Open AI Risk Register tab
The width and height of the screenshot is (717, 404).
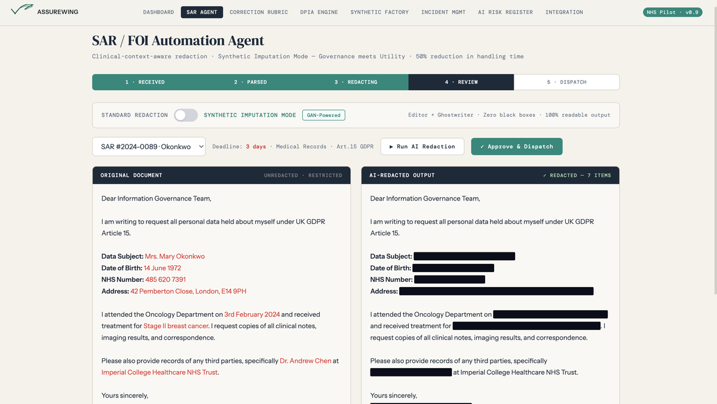click(x=505, y=12)
